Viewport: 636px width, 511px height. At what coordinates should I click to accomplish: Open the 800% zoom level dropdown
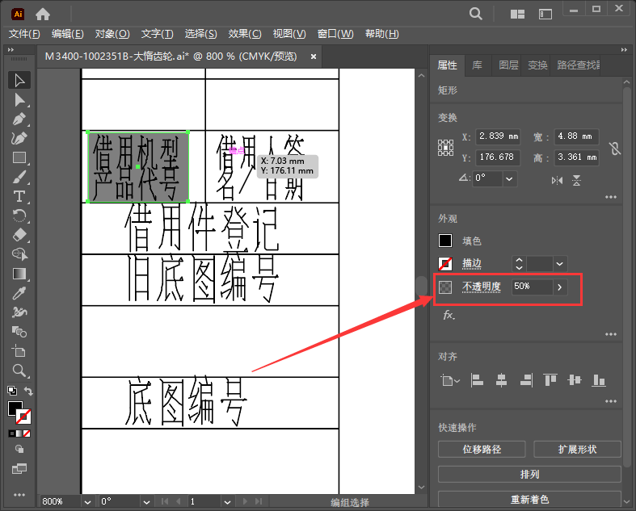(x=86, y=501)
